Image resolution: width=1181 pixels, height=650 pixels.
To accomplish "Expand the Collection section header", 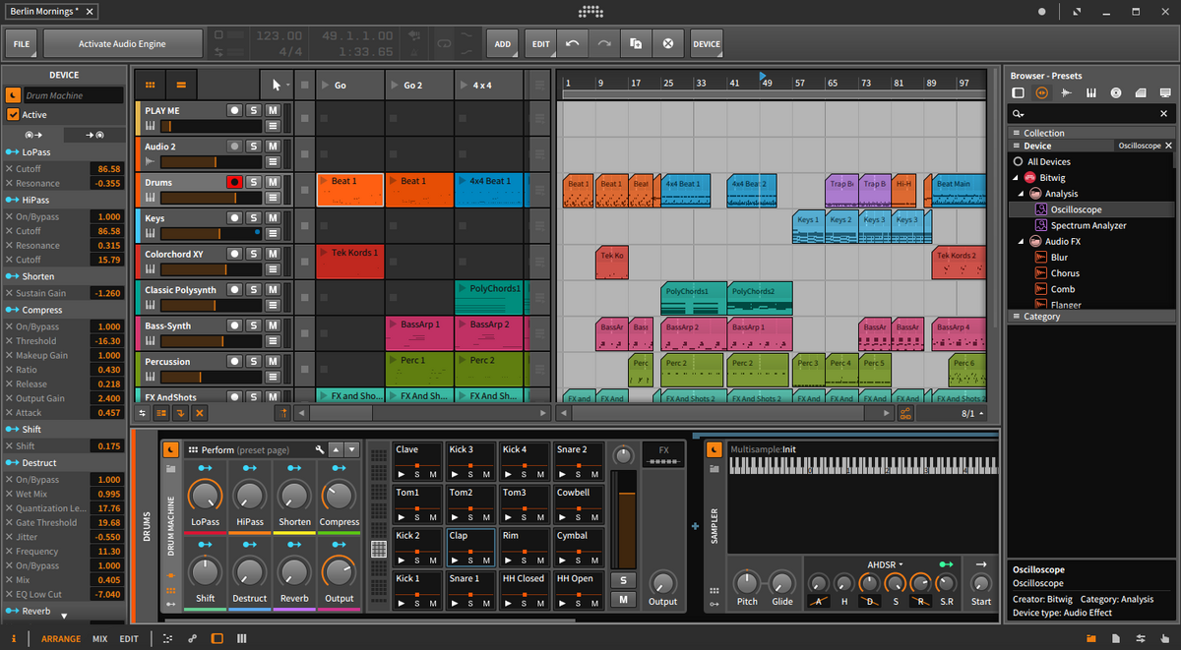I will [x=1093, y=133].
